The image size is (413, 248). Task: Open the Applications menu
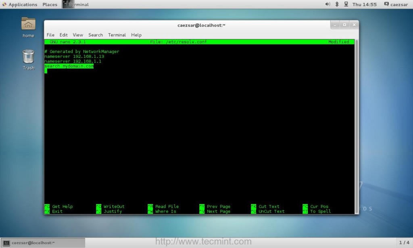coord(23,4)
